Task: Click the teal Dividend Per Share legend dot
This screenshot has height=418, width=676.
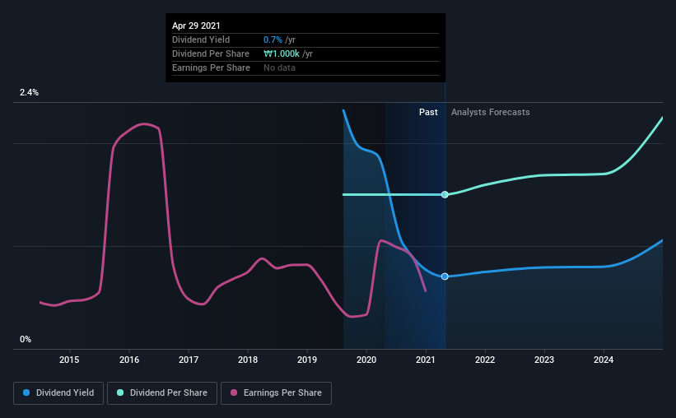Action: 120,392
